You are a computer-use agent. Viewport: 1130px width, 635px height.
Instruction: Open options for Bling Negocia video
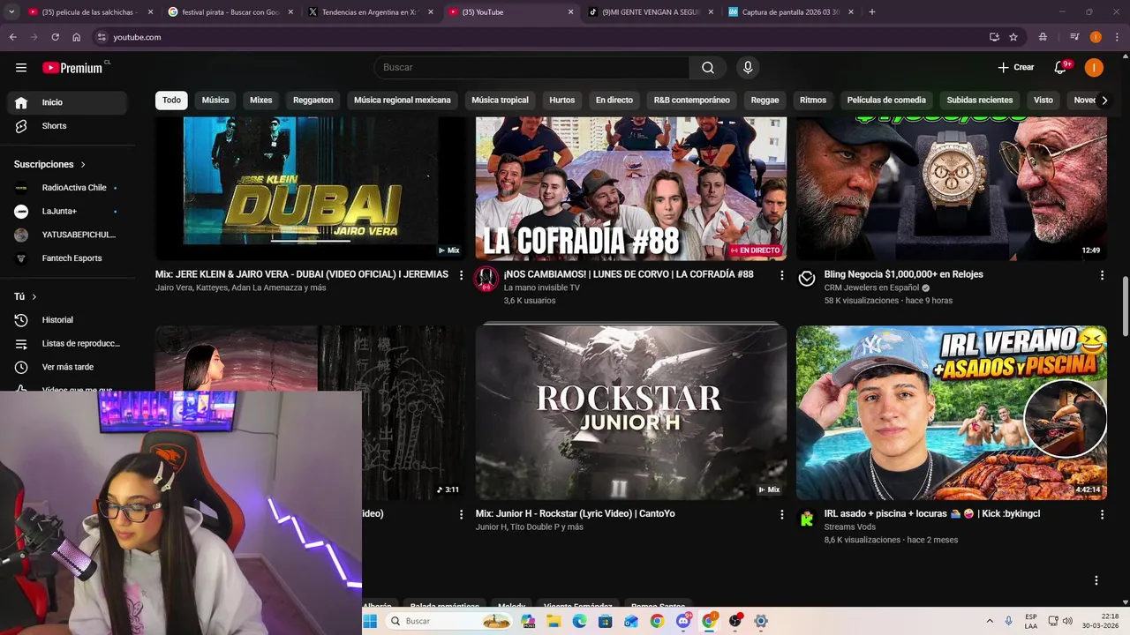1102,275
